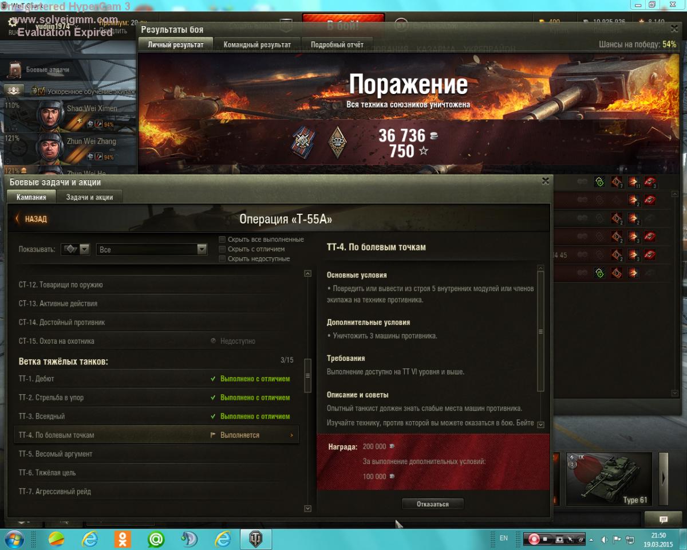Click the red record button in HyperCam bar

pos(534,539)
